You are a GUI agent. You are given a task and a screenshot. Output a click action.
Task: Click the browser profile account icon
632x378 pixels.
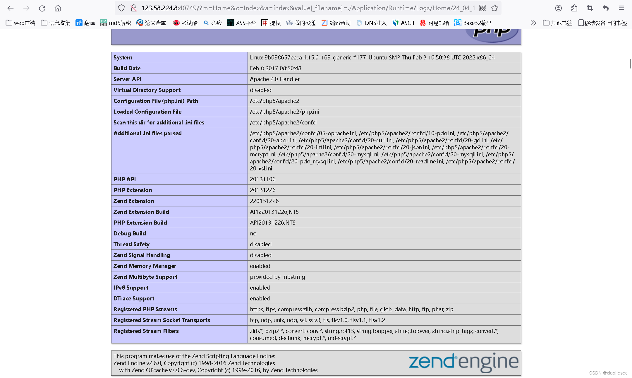click(x=558, y=8)
